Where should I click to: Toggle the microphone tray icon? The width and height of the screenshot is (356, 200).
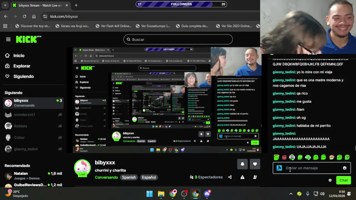point(308,194)
